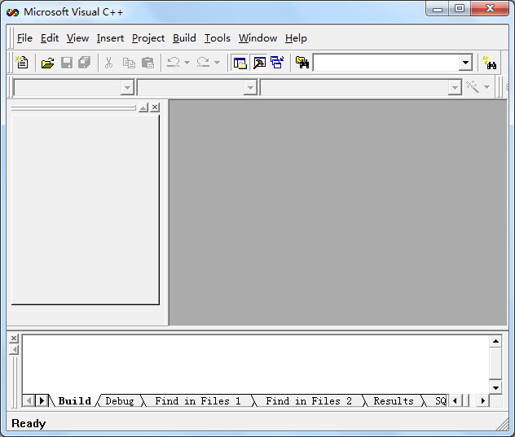
Task: Open the File menu
Action: pyautogui.click(x=24, y=38)
